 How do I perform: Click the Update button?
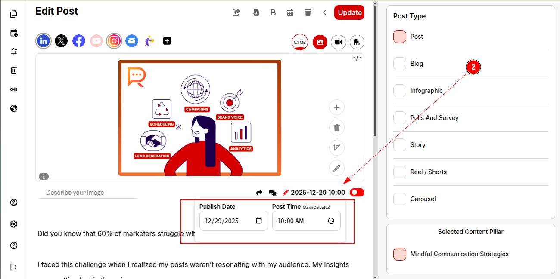349,12
